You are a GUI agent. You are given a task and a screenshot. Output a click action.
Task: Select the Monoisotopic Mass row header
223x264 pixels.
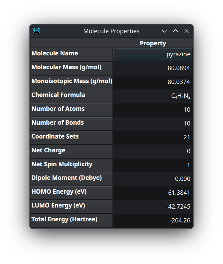71,82
